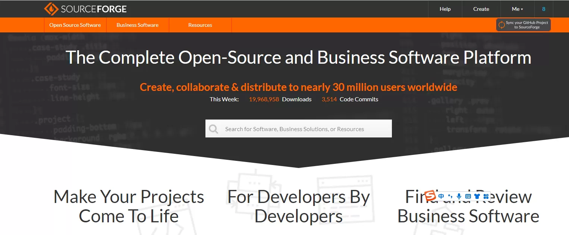569x235 pixels.
Task: Toggle punctuation mode on Sogou toolbar
Action: click(450, 196)
